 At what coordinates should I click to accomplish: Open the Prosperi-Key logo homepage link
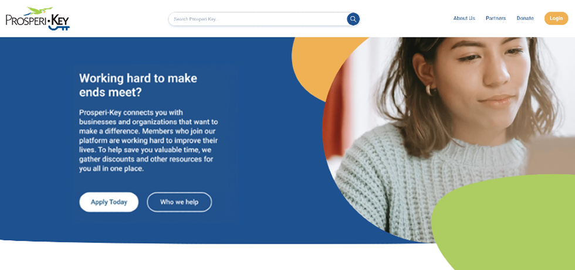[38, 18]
